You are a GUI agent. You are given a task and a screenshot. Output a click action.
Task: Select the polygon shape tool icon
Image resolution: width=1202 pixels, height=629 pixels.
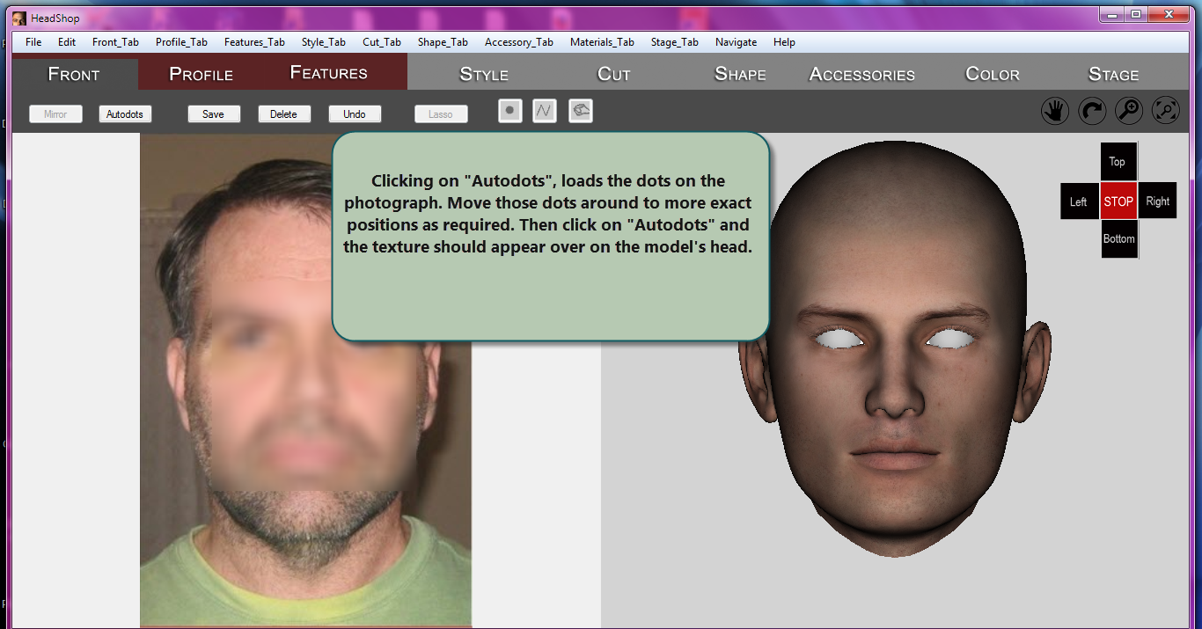click(x=581, y=111)
